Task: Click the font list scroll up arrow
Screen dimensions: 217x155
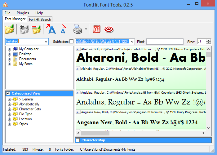Action: pyautogui.click(x=209, y=49)
